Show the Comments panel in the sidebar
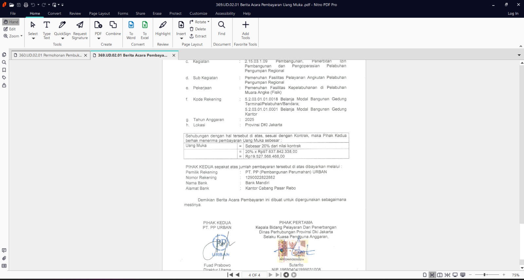This screenshot has width=524, height=280. (4, 251)
